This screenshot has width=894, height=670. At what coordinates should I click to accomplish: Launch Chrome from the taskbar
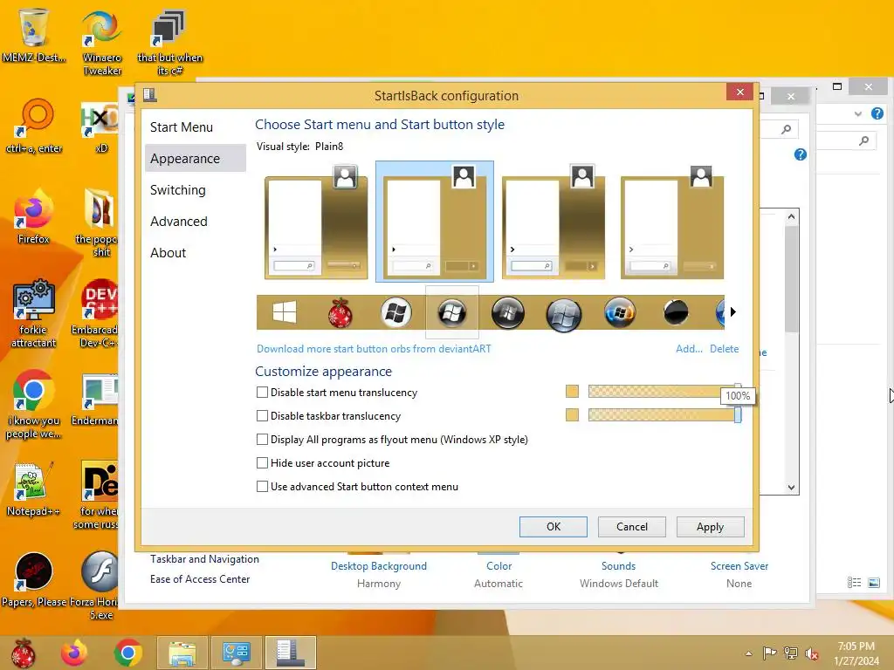(127, 653)
